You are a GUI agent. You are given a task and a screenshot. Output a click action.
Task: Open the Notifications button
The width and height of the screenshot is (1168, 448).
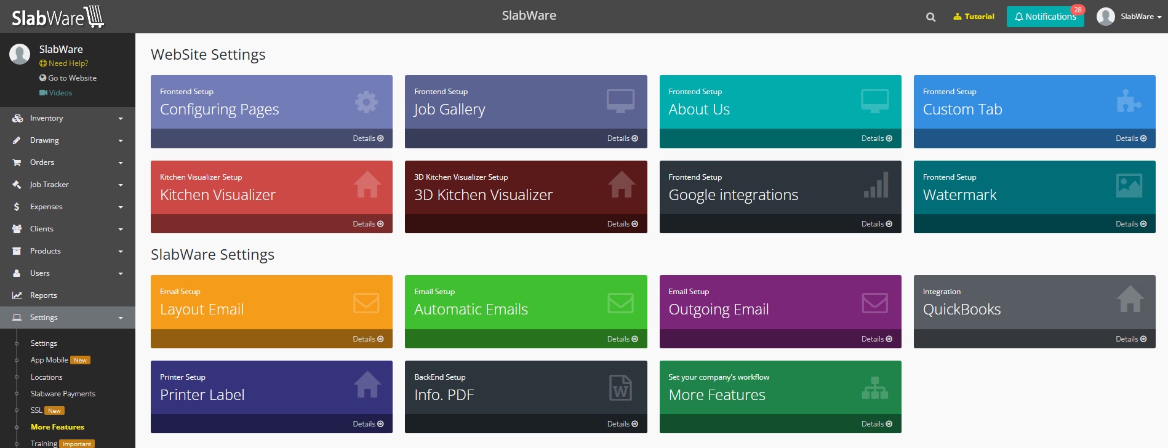tap(1046, 17)
